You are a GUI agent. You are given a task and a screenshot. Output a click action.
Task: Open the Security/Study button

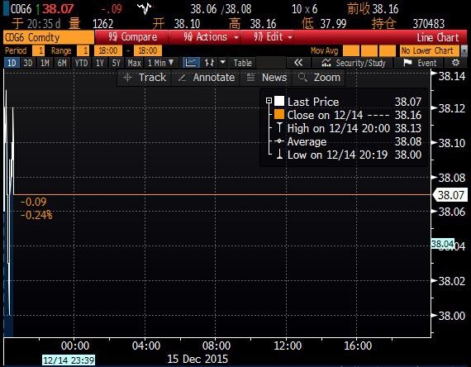pyautogui.click(x=353, y=63)
